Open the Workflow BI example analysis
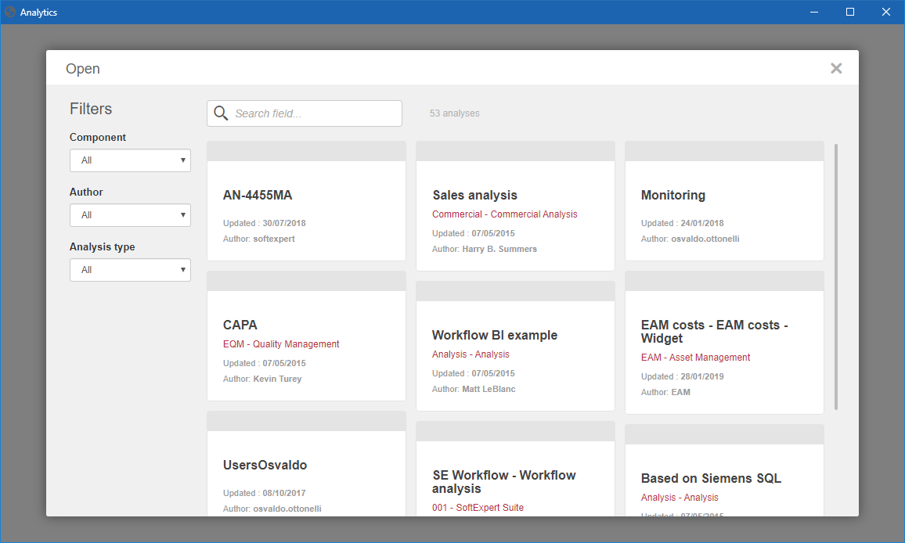 tap(515, 347)
